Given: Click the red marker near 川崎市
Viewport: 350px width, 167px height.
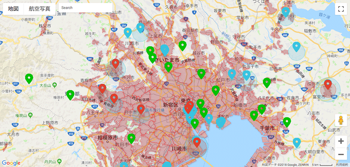Looking at the screenshot, I should [197, 142].
